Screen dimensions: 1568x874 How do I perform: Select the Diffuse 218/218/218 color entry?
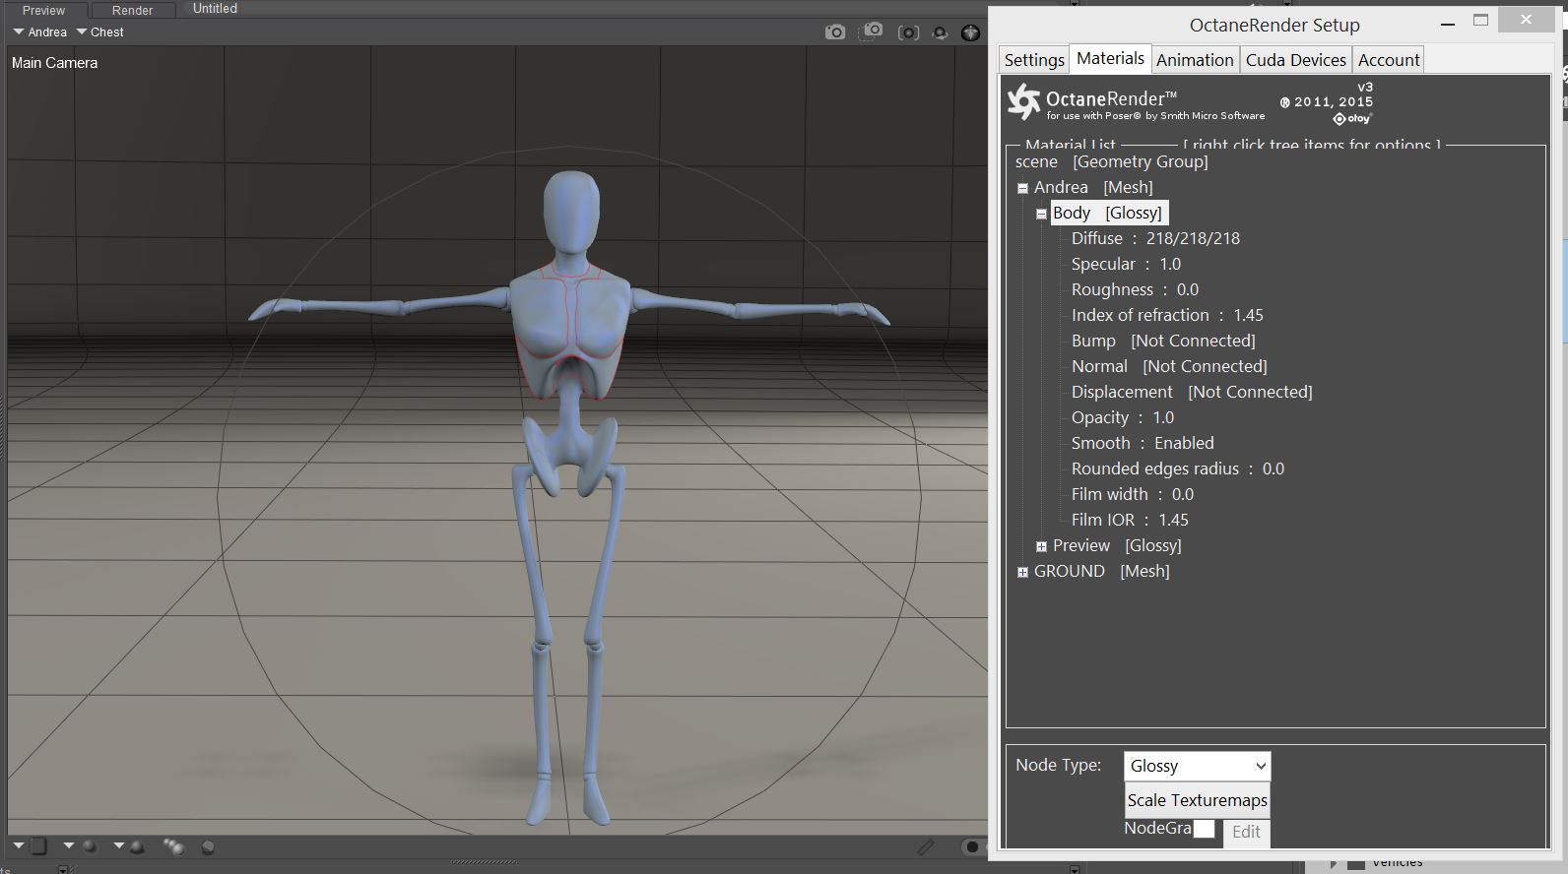point(1155,238)
